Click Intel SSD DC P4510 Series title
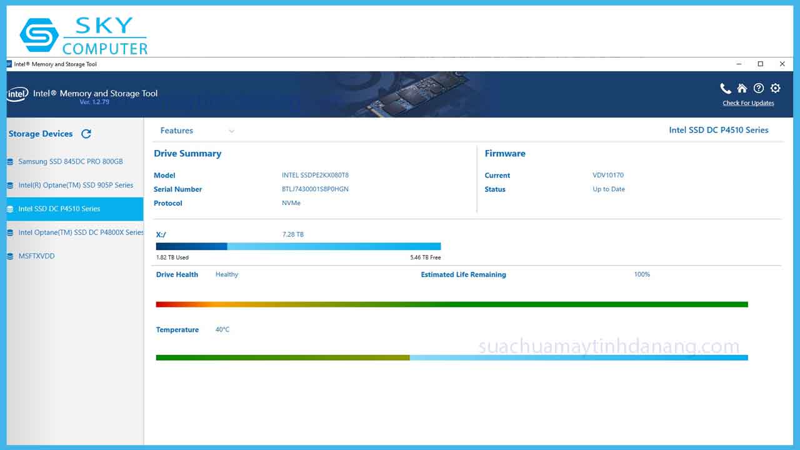This screenshot has height=450, width=800. 719,130
